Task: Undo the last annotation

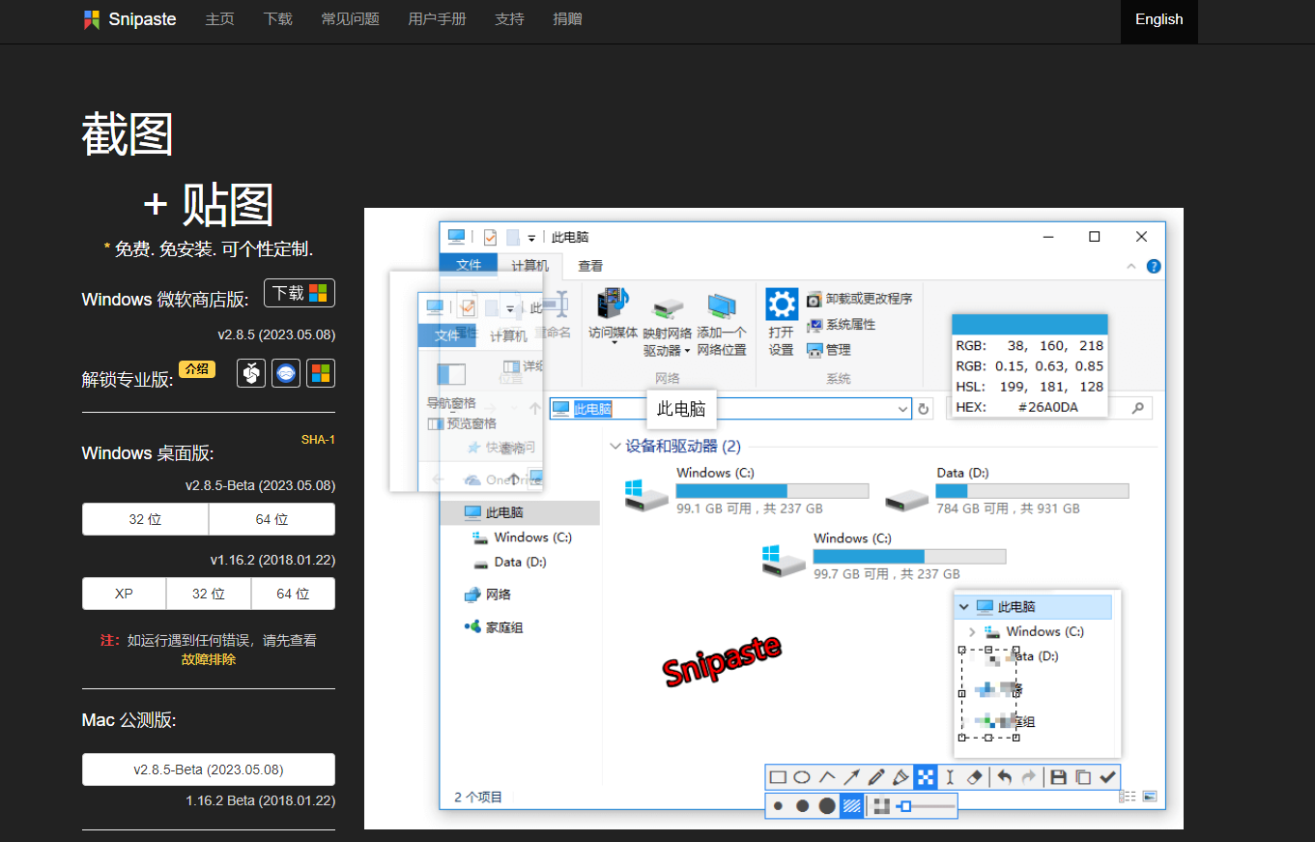Action: (x=1005, y=777)
